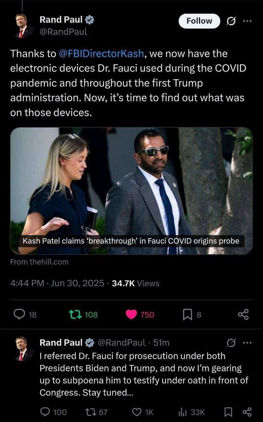This screenshot has width=263, height=422.
Task: Reply to the subpoena tweet
Action: click(45, 412)
